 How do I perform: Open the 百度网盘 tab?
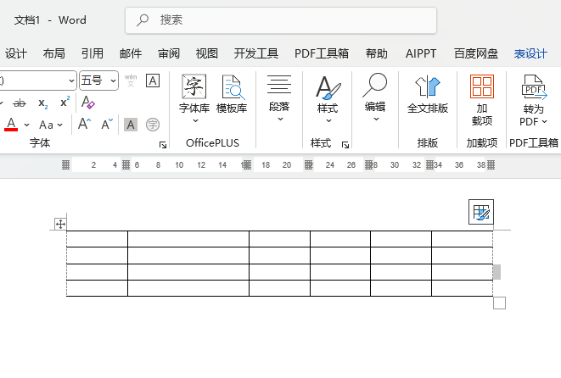click(476, 53)
